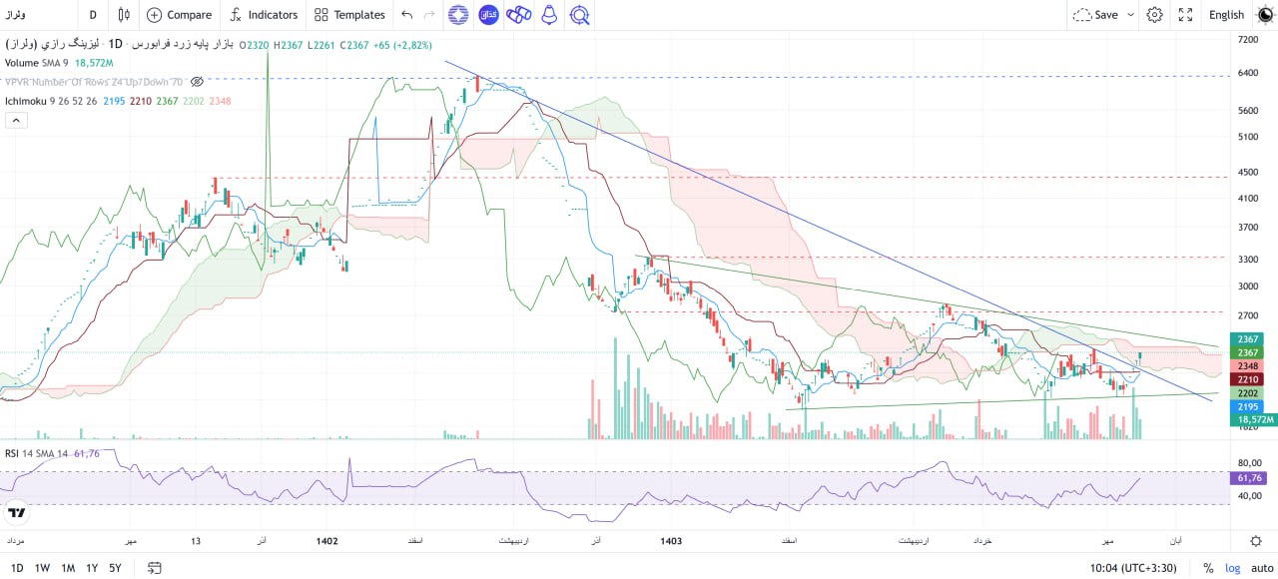1278x579 pixels.
Task: Collapse the indicator legend with chevron
Action: (16, 120)
